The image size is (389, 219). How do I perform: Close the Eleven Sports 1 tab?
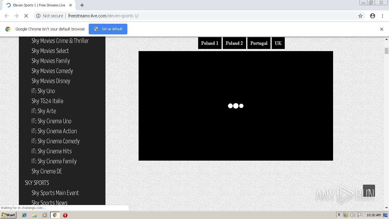pyautogui.click(x=71, y=5)
